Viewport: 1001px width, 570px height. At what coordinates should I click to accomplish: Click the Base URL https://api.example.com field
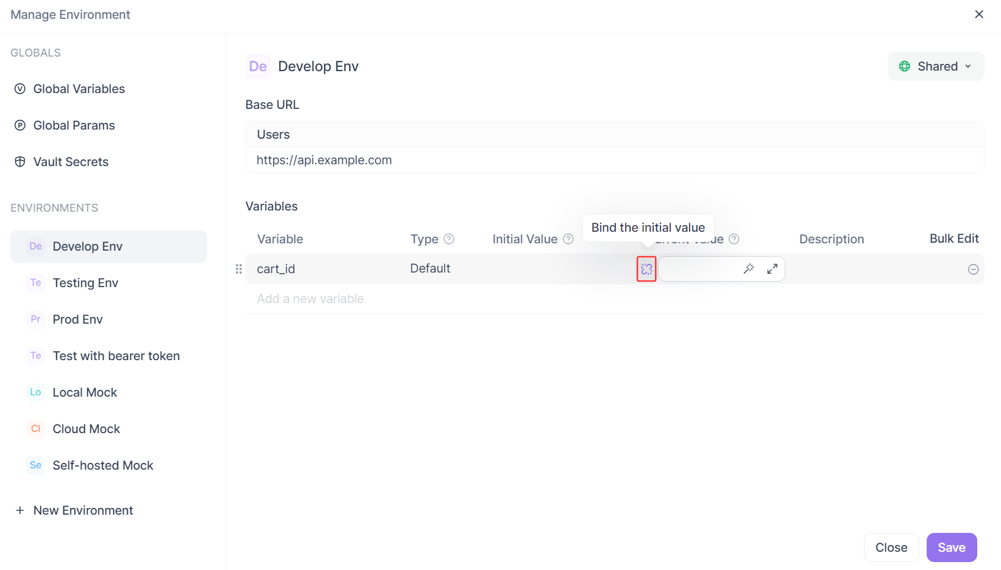click(x=615, y=160)
